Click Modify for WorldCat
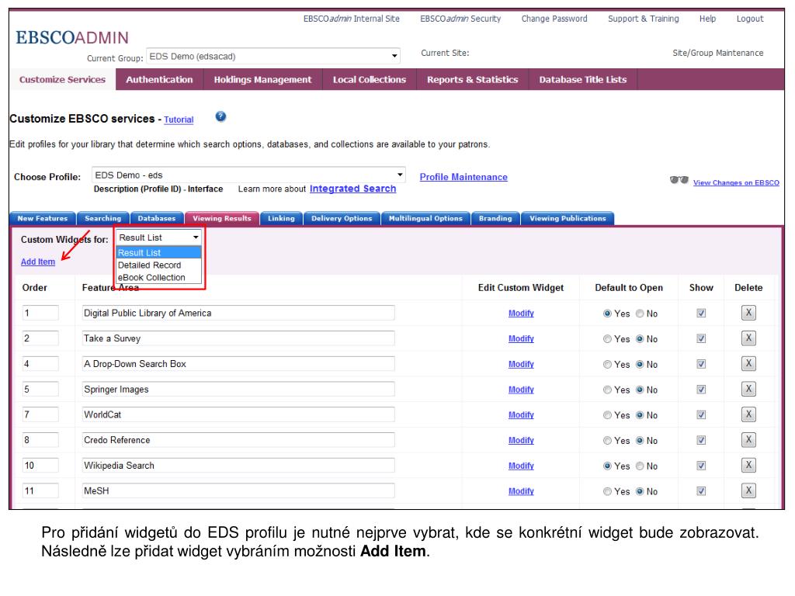Screen dimensions: 795x596 [521, 415]
